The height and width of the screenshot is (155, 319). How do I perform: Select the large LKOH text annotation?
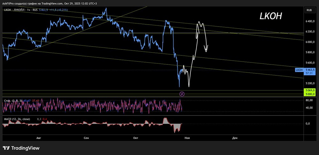271,16
